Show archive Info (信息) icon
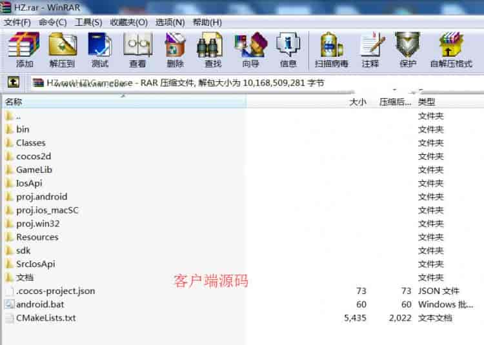This screenshot has width=484, height=345. [x=288, y=50]
